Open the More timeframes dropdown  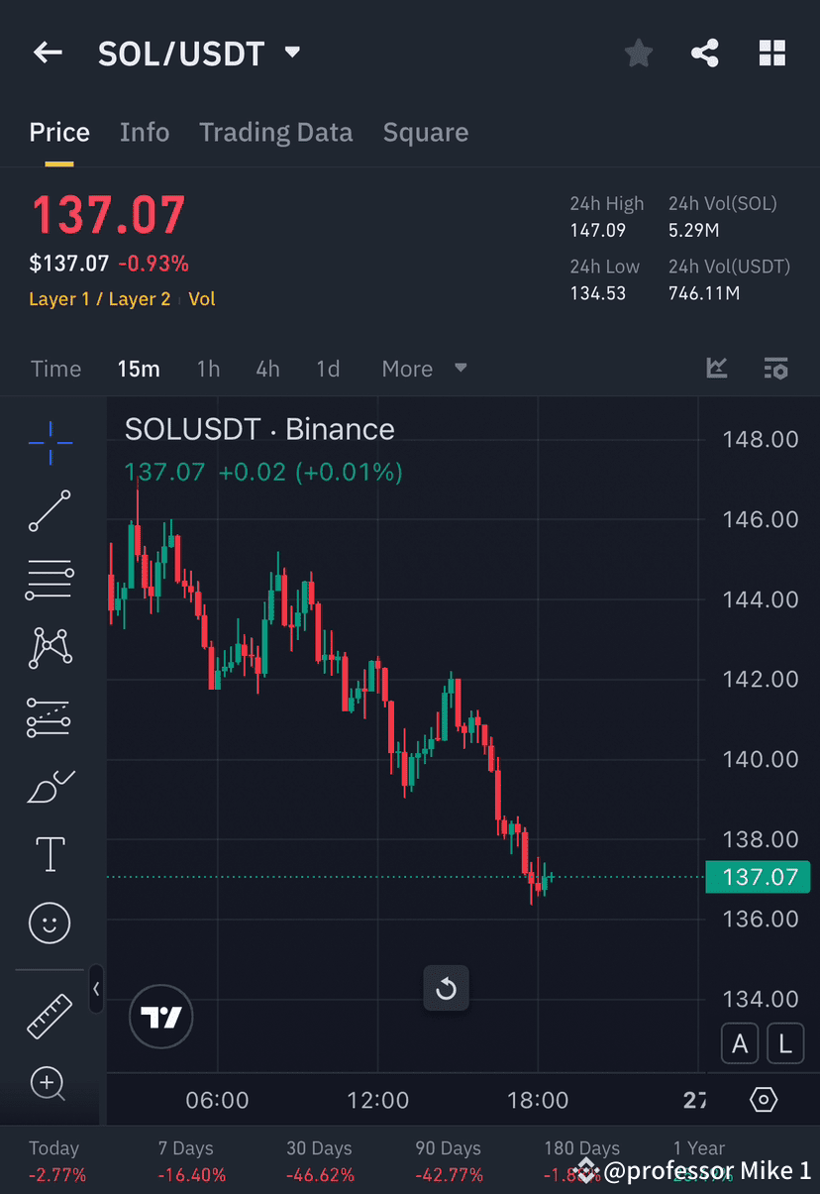[x=424, y=368]
